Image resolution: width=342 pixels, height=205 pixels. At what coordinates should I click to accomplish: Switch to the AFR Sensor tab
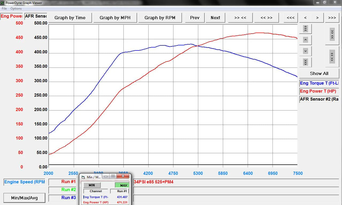click(36, 16)
